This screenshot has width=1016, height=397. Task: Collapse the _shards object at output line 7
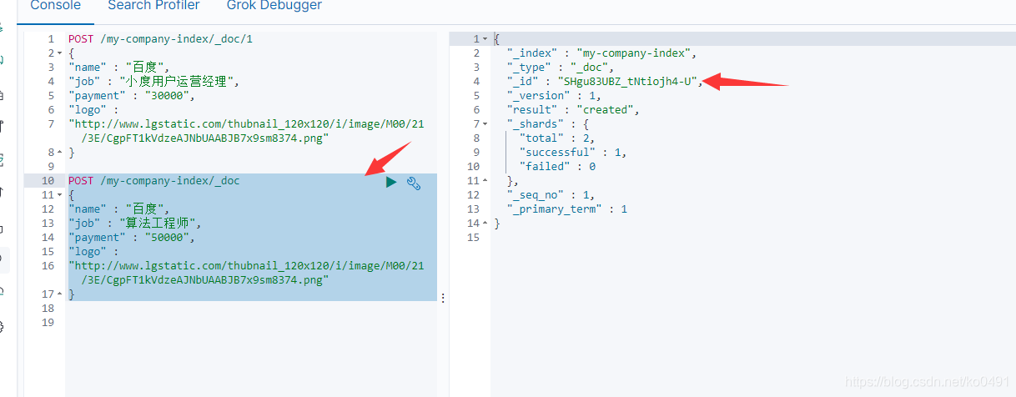pos(485,124)
